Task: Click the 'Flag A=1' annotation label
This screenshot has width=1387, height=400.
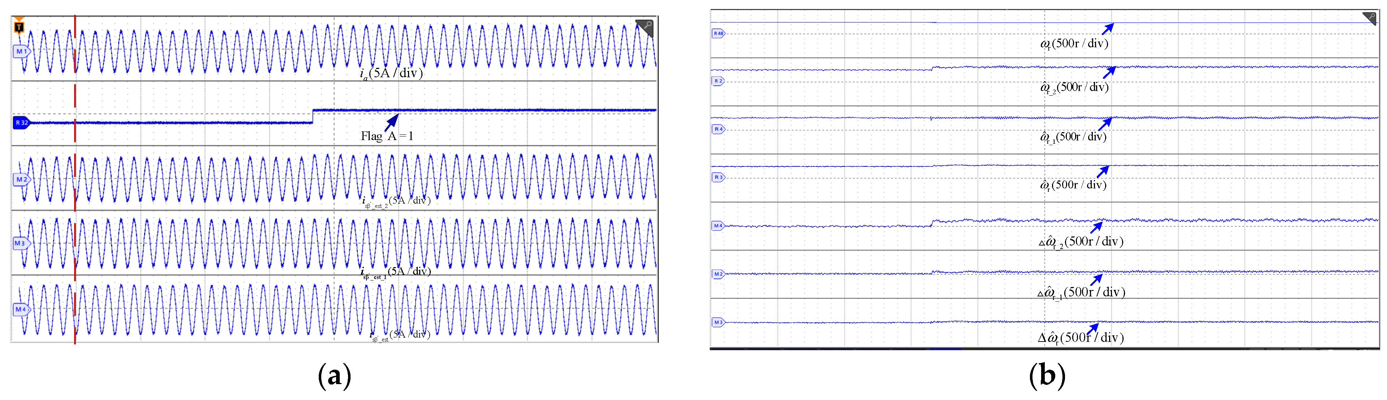Action: click(387, 136)
